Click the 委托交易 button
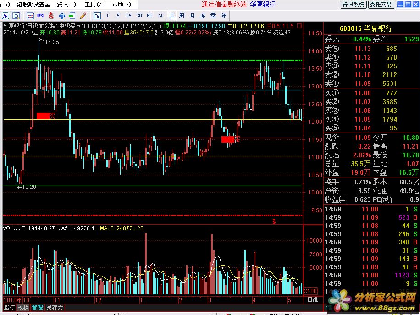420x315 pixels. (x=381, y=5)
